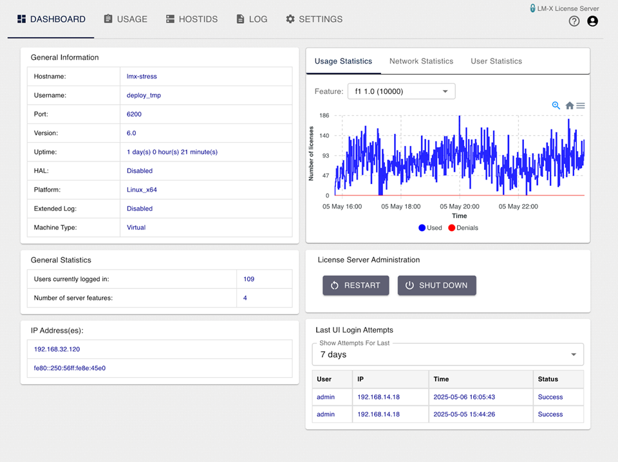Click IP 192.168.14.18 in 16:05:43 row
This screenshot has width=618, height=462.
point(379,397)
